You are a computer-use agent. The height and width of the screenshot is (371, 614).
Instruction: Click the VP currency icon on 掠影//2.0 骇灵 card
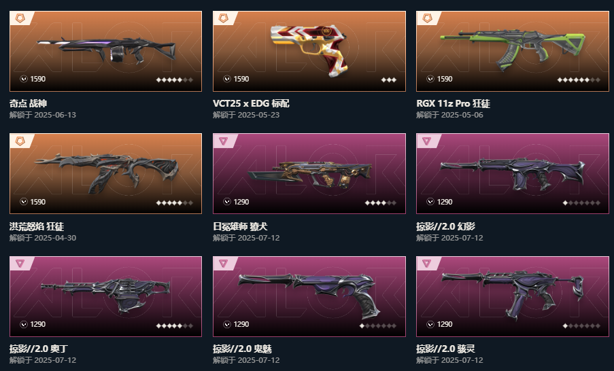430,324
